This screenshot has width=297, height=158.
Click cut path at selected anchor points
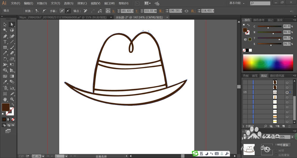pyautogui.click(x=99, y=11)
